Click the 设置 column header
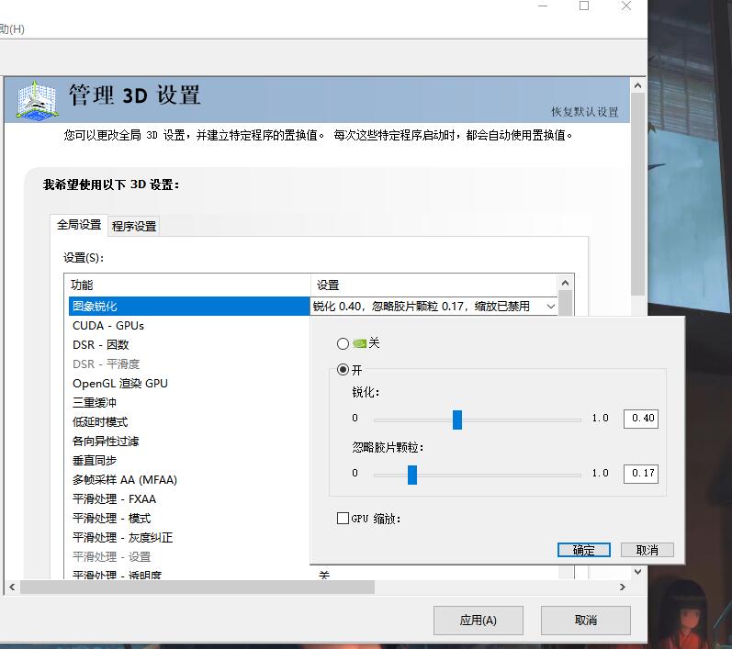The width and height of the screenshot is (732, 649). [x=434, y=285]
